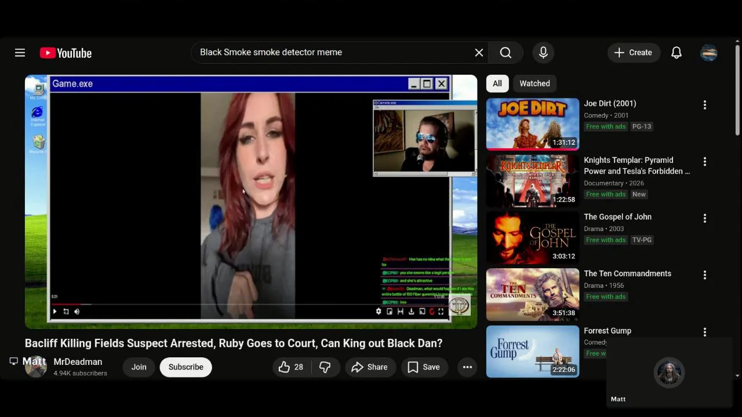742x417 pixels.
Task: Open more options for The Ten Commandments
Action: coord(705,275)
